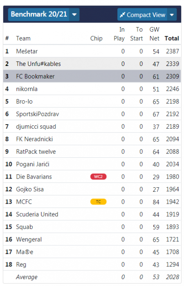Select the highlighted FC Bookmaker row
The width and height of the screenshot is (184, 286).
(x=92, y=76)
